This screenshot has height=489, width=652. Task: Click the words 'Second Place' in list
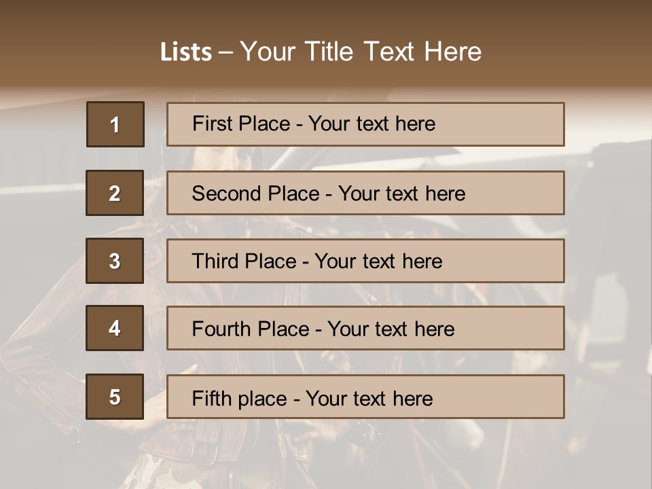click(x=256, y=194)
